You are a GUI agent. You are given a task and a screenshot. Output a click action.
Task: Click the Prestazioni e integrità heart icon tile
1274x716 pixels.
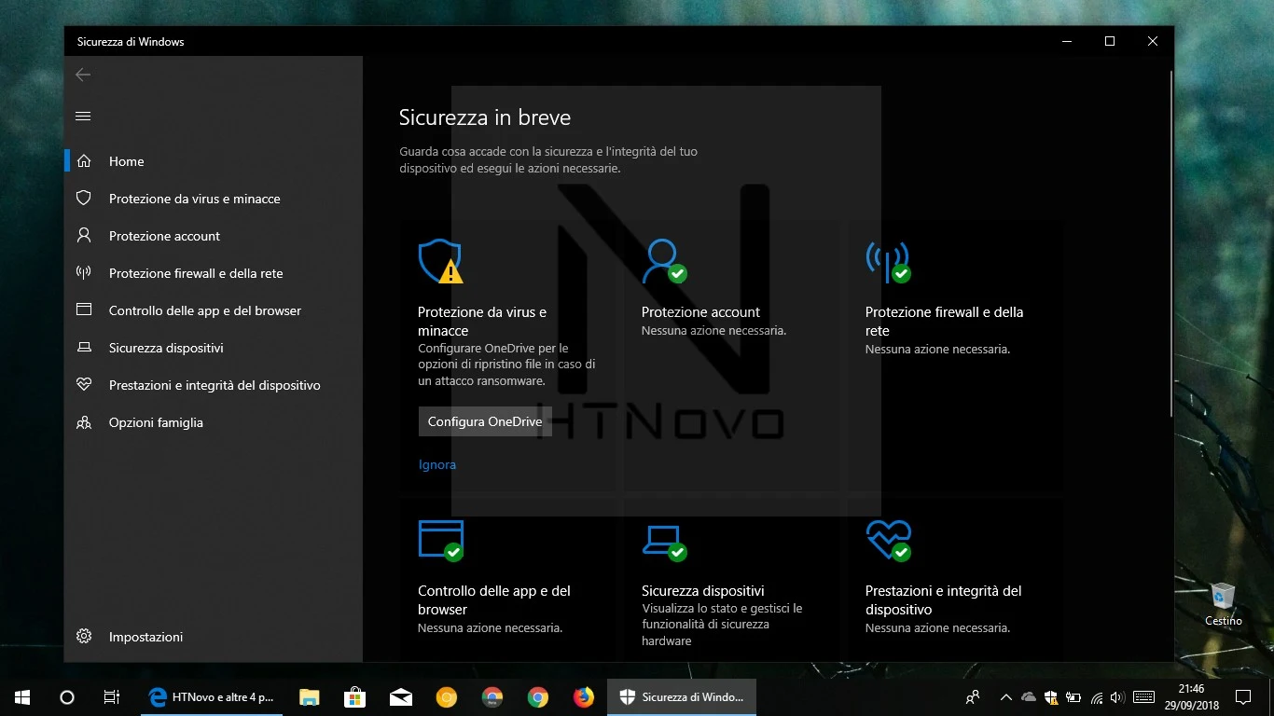click(x=888, y=540)
